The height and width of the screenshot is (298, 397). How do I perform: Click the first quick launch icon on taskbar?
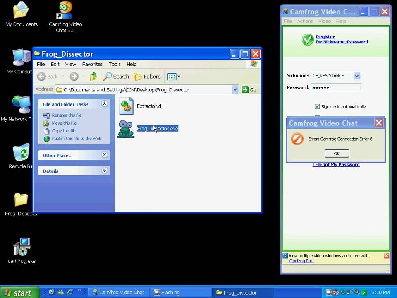tap(52, 292)
